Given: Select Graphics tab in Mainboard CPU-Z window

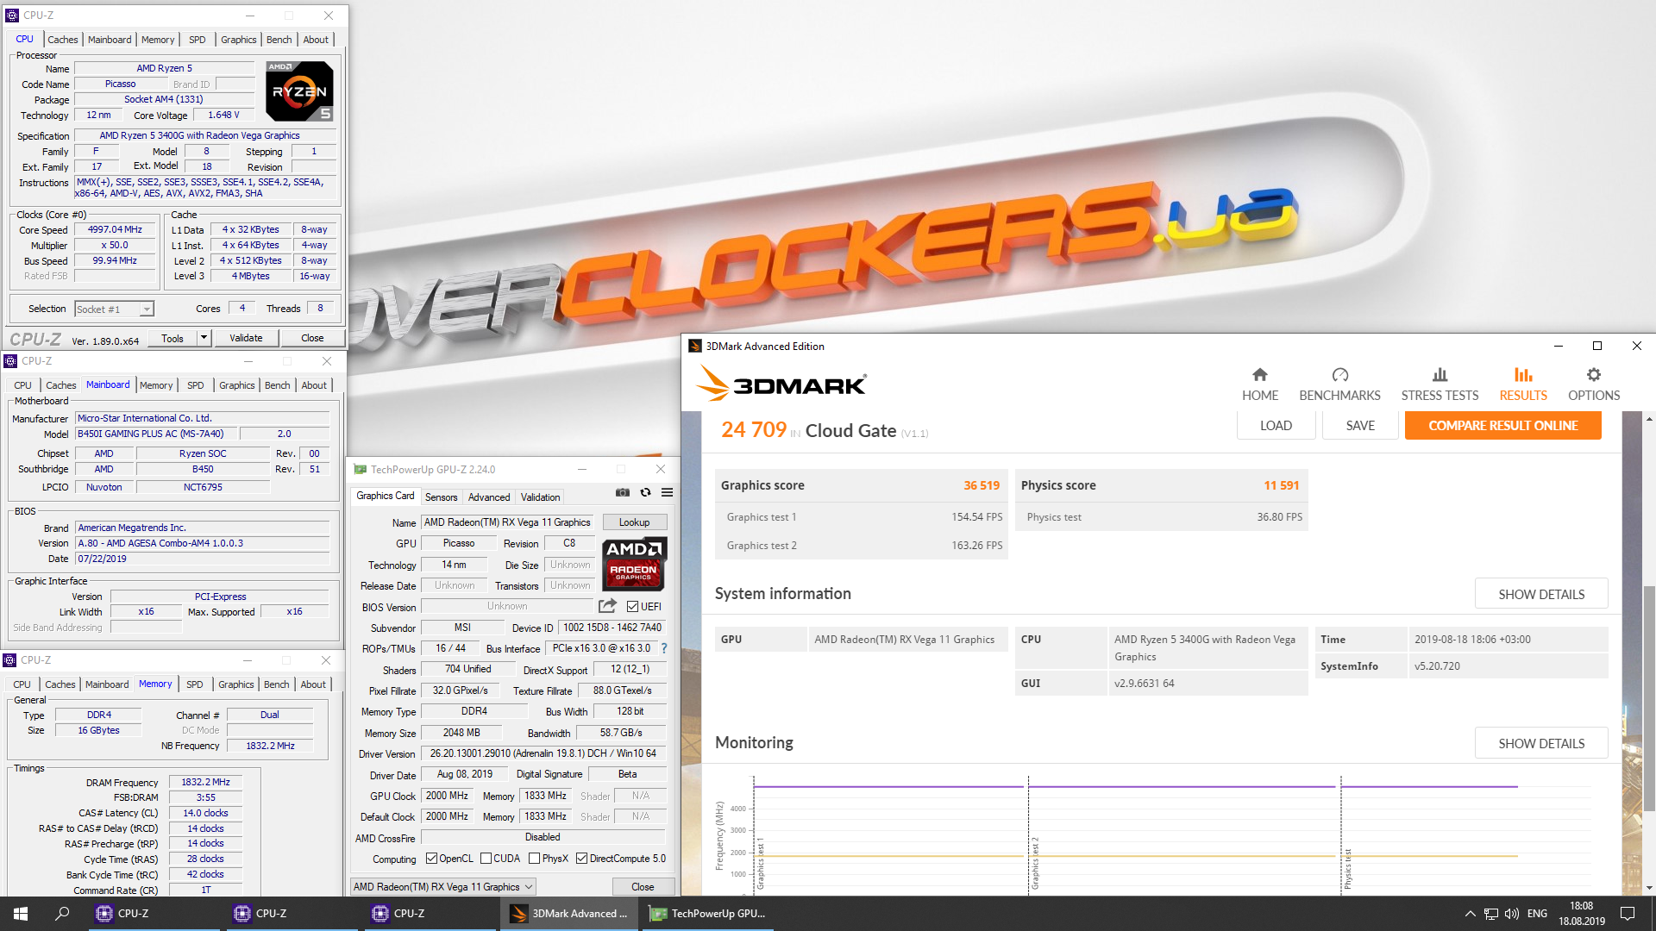Looking at the screenshot, I should pyautogui.click(x=236, y=385).
